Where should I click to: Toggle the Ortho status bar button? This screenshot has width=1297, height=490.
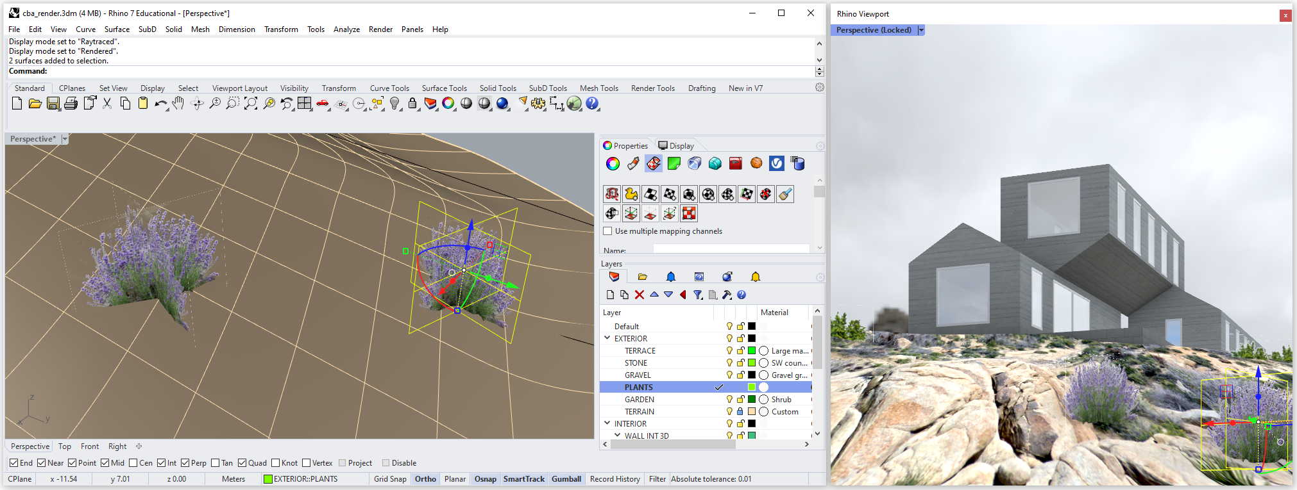pos(425,479)
